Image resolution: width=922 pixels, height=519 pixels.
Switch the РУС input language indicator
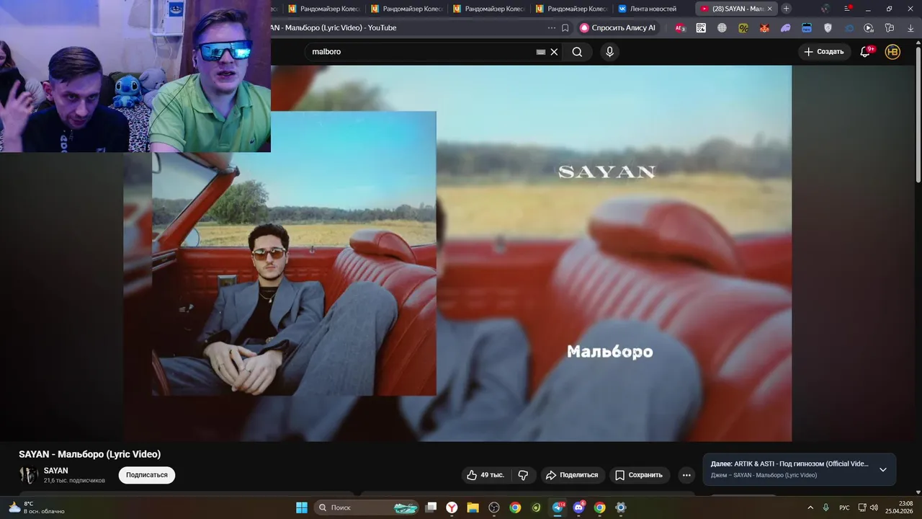(844, 507)
